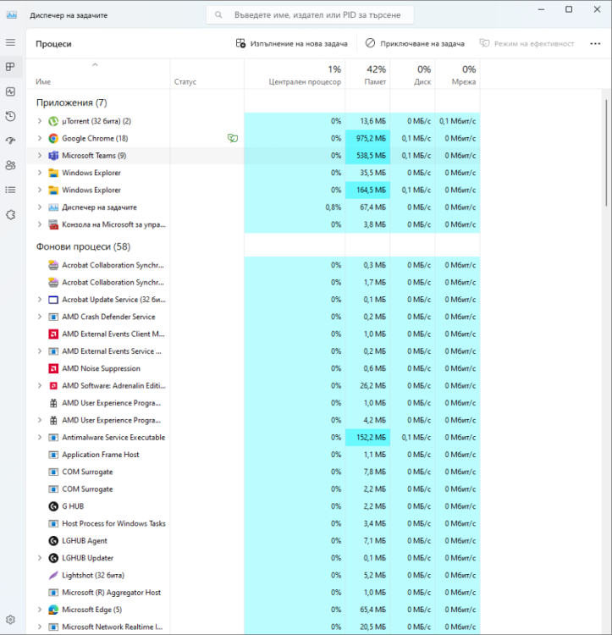Image resolution: width=612 pixels, height=635 pixels.
Task: Select Host Process for Windows Tasks
Action: coord(253,523)
